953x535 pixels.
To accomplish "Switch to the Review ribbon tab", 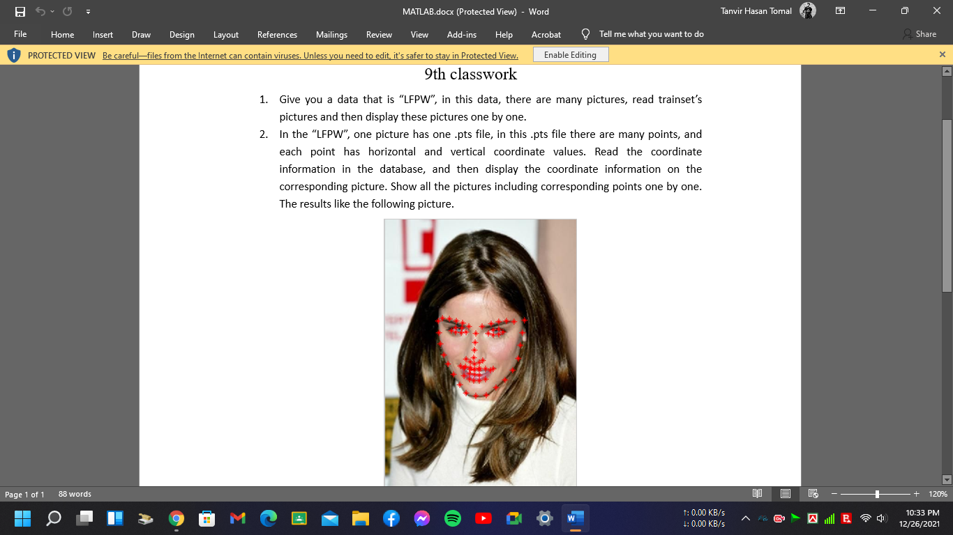I will click(379, 34).
